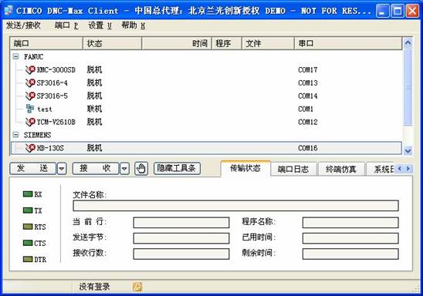Screen dimensions: 423x296
Task: Click the COM16 serial port cell
Action: point(308,148)
